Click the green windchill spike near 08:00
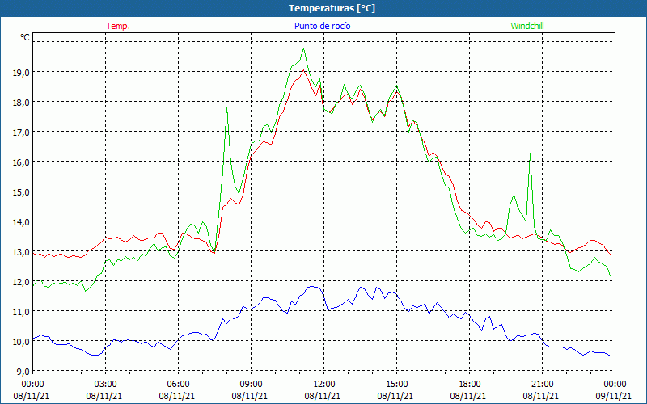 (x=226, y=107)
